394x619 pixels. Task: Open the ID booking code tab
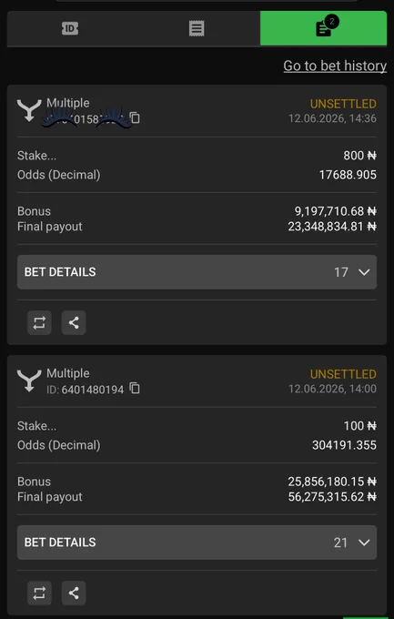(70, 28)
